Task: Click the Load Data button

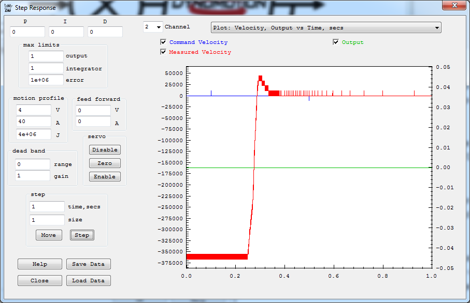Action: click(x=88, y=281)
